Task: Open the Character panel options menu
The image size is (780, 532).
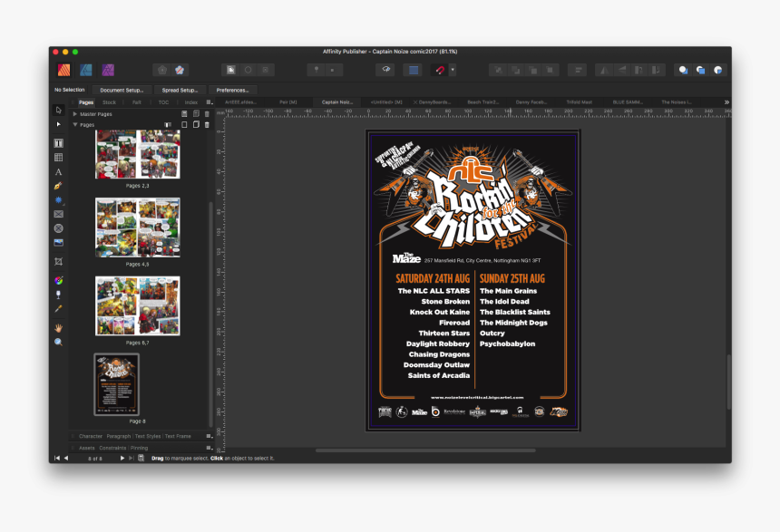Action: pyautogui.click(x=210, y=436)
